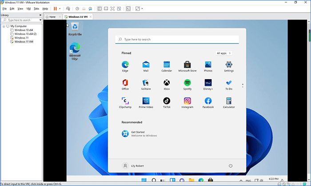Open Spotify from pinned apps
The height and width of the screenshot is (186, 311).
click(187, 83)
